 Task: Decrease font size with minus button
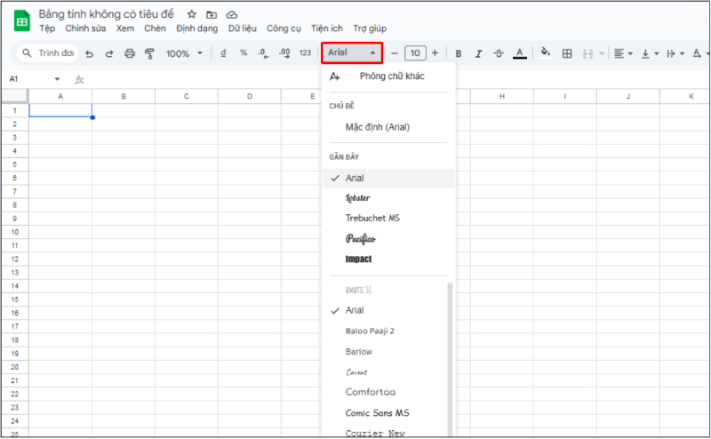click(x=395, y=53)
